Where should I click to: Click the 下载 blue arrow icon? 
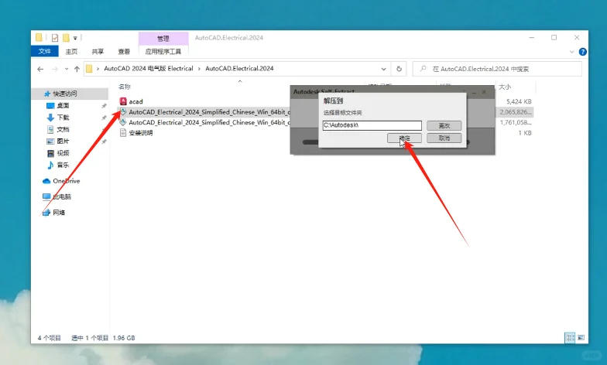(x=50, y=118)
